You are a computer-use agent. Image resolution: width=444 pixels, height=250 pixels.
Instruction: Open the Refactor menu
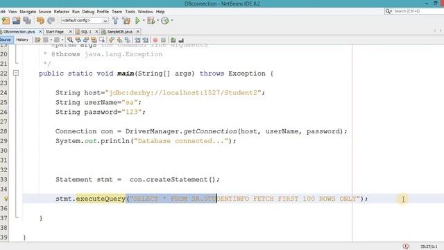(x=62, y=12)
